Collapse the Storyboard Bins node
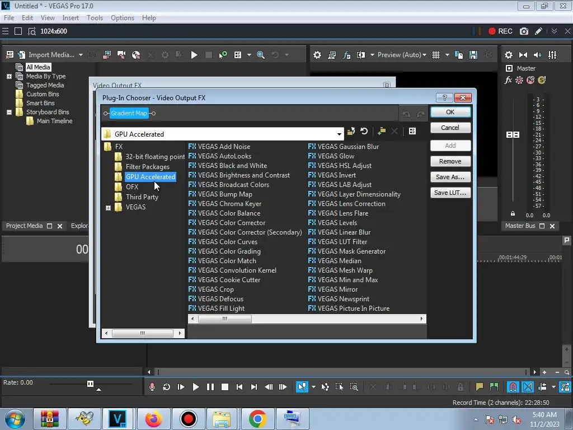The image size is (573, 430). 9,112
